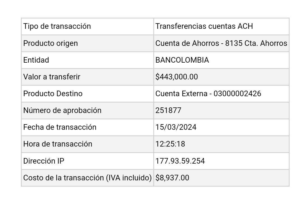Click the 'Hora de transacción' label

tap(58, 144)
